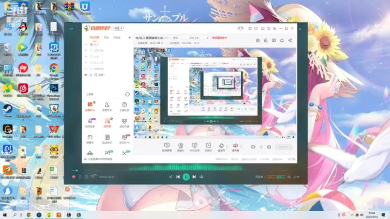This screenshot has height=219, width=390.
Task: Open the 虚拟形象 tool
Action: click(124, 123)
